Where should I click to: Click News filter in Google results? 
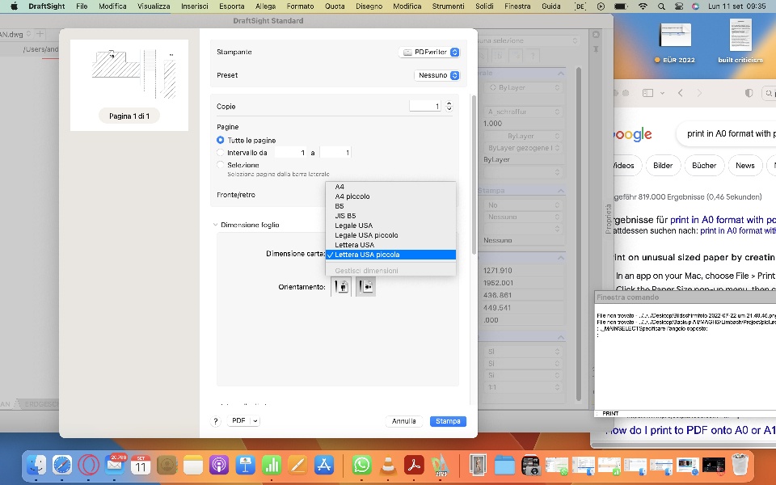[x=744, y=165]
